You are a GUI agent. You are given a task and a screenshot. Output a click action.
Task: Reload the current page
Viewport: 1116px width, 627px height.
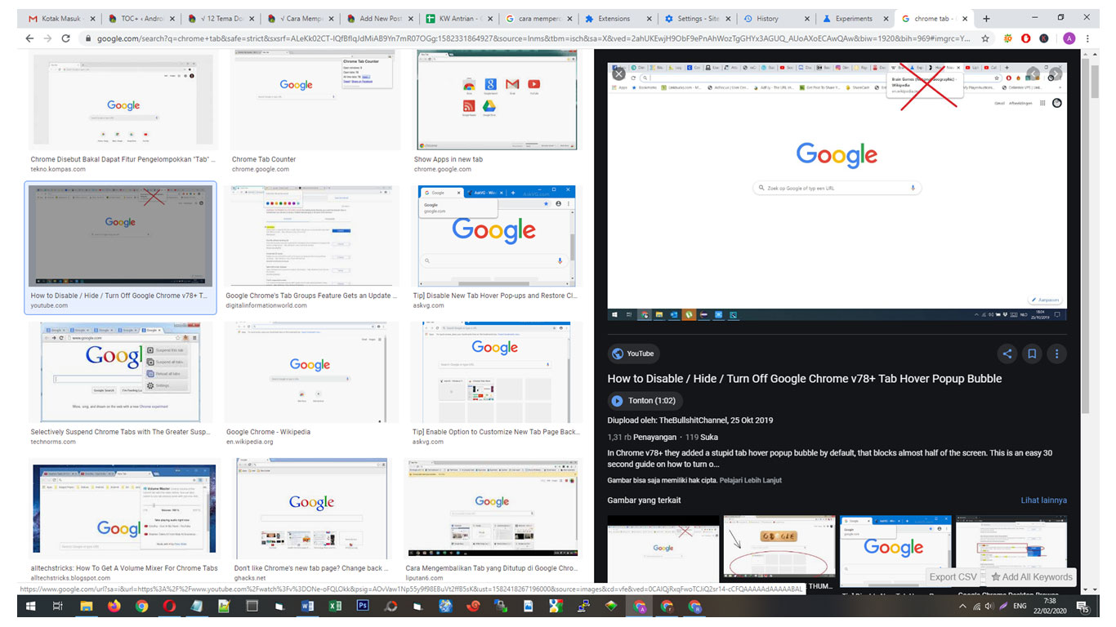66,38
